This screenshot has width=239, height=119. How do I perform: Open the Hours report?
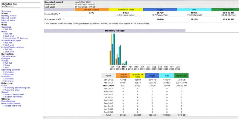4,23
